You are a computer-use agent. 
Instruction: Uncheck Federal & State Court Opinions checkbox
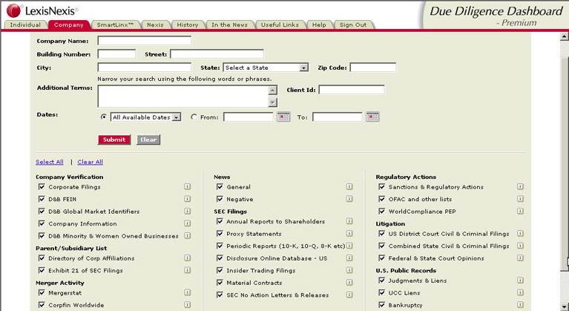[382, 258]
